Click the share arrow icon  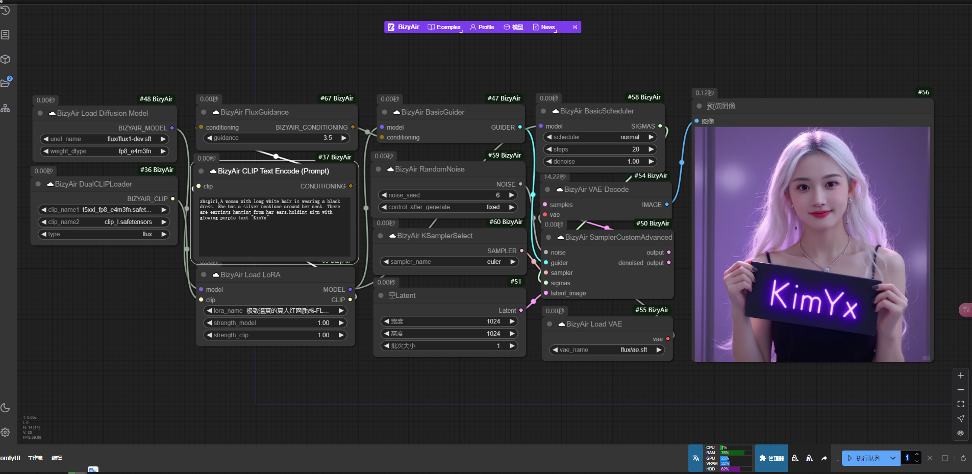tap(824, 458)
